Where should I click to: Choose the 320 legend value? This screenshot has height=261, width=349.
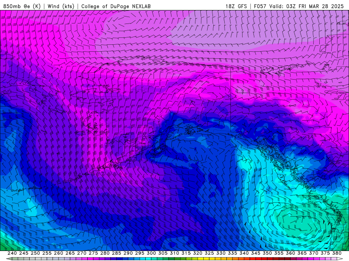[198, 253]
